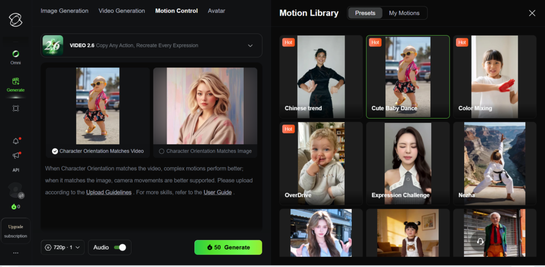The image size is (545, 267).
Task: Click the green flame credits balance
Action: coord(15,206)
